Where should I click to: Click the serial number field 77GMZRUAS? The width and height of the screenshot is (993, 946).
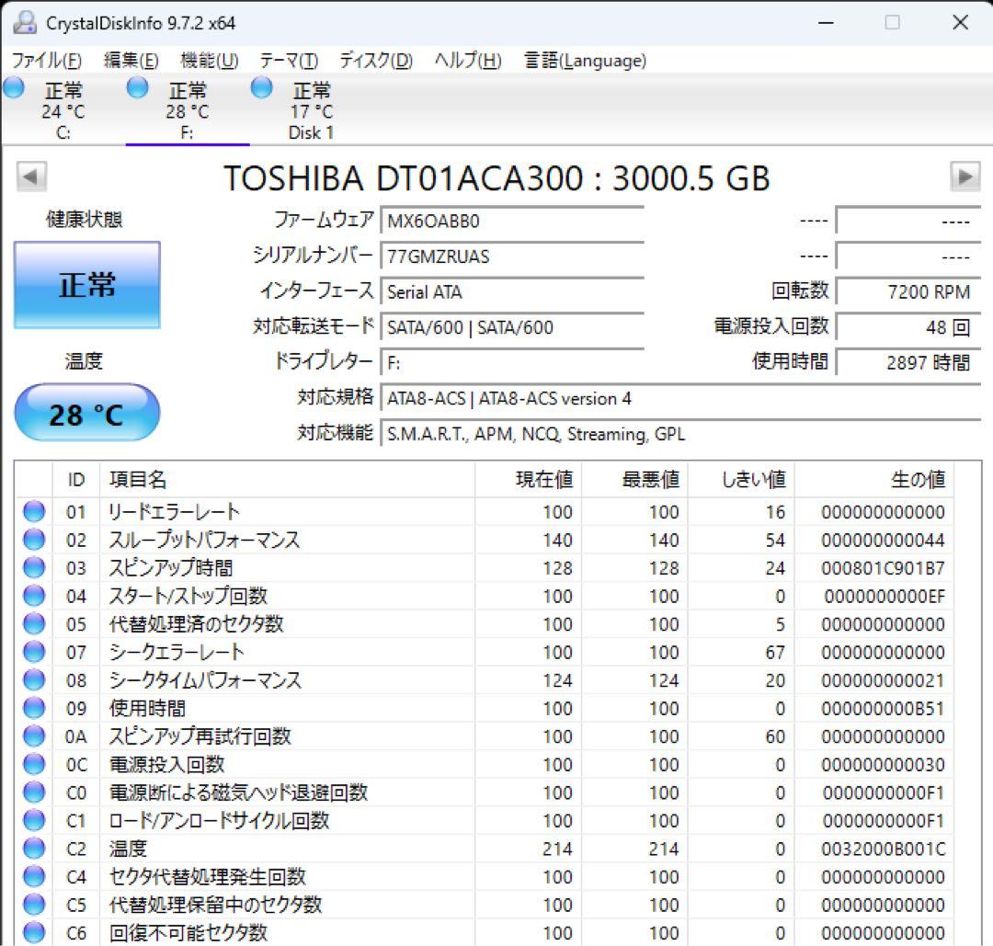tap(512, 256)
